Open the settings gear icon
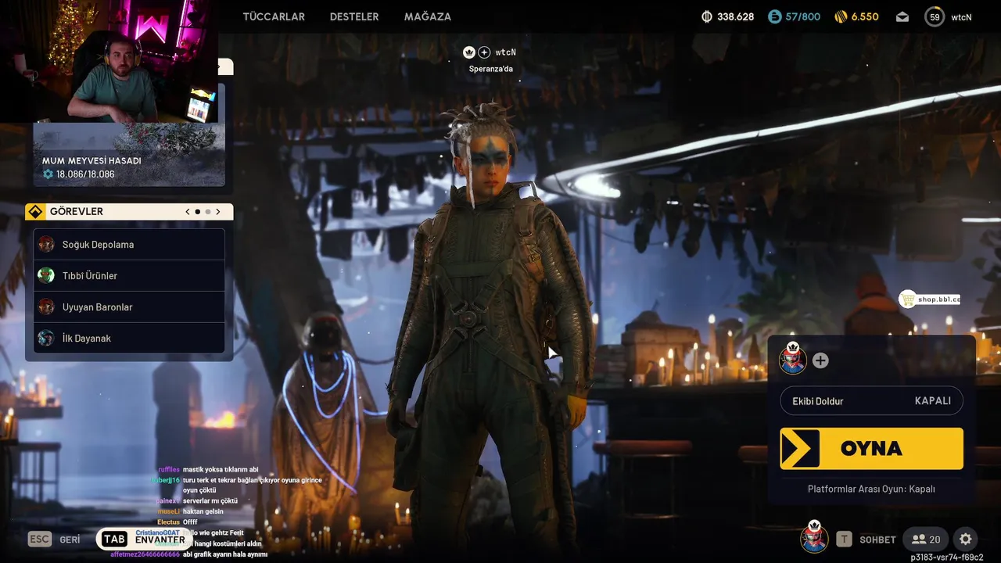The height and width of the screenshot is (563, 1001). (x=966, y=539)
